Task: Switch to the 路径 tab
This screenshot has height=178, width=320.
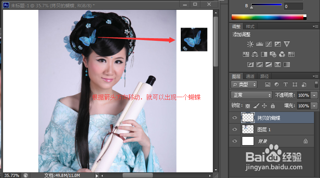Action: coord(264,76)
